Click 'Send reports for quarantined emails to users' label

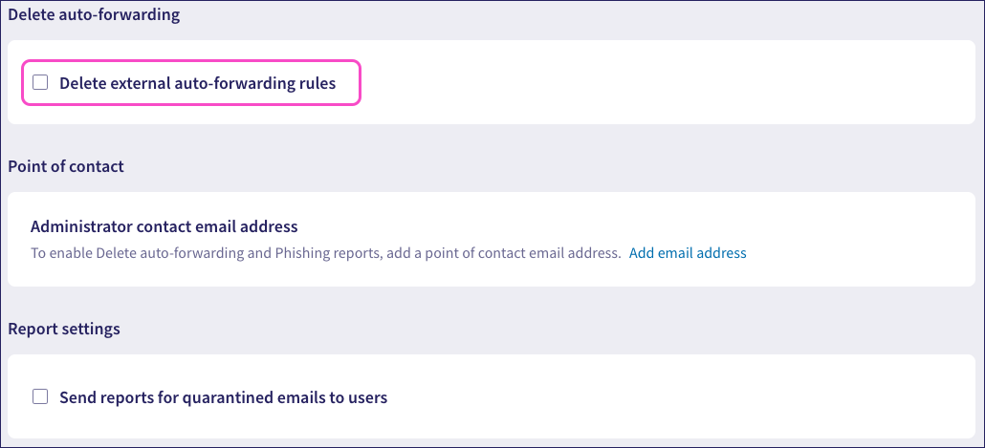click(223, 396)
